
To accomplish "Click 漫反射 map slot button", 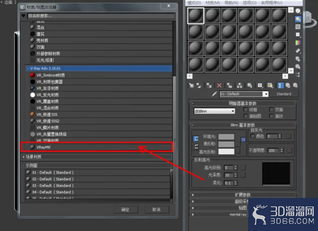I will [x=238, y=144].
